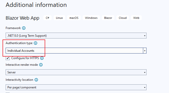Click the Authentication type label
Viewport: 169px width, 93px height.
[19, 43]
